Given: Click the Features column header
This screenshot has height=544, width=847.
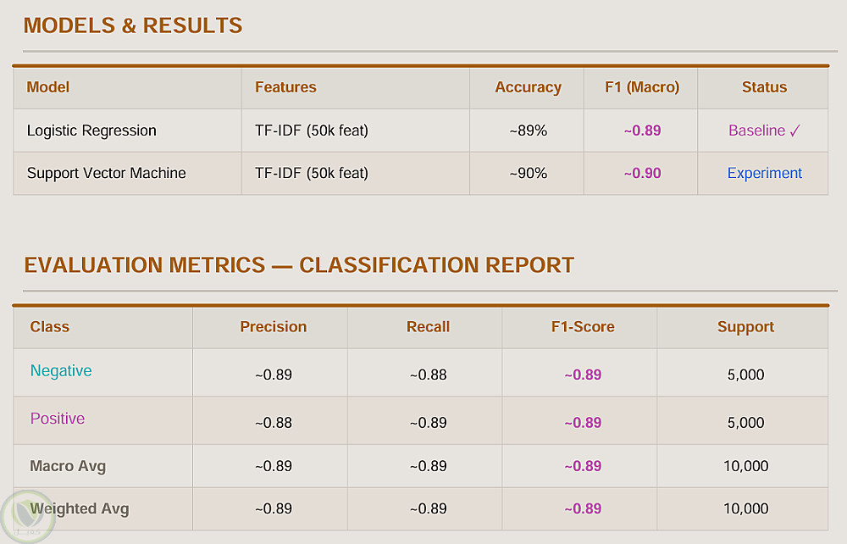Looking at the screenshot, I should [285, 87].
